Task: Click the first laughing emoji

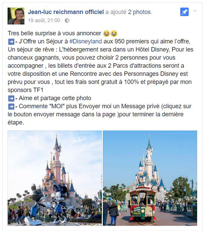Action: [107, 34]
